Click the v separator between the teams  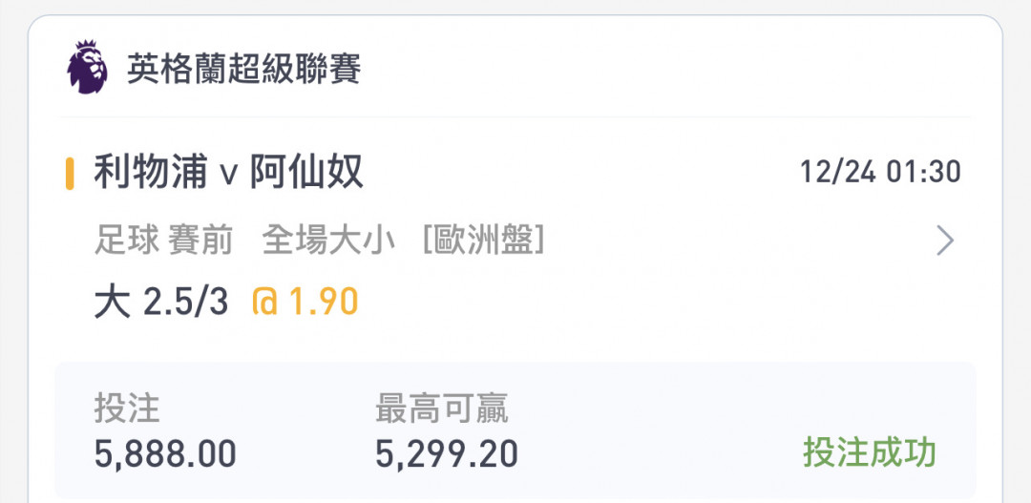(x=228, y=177)
